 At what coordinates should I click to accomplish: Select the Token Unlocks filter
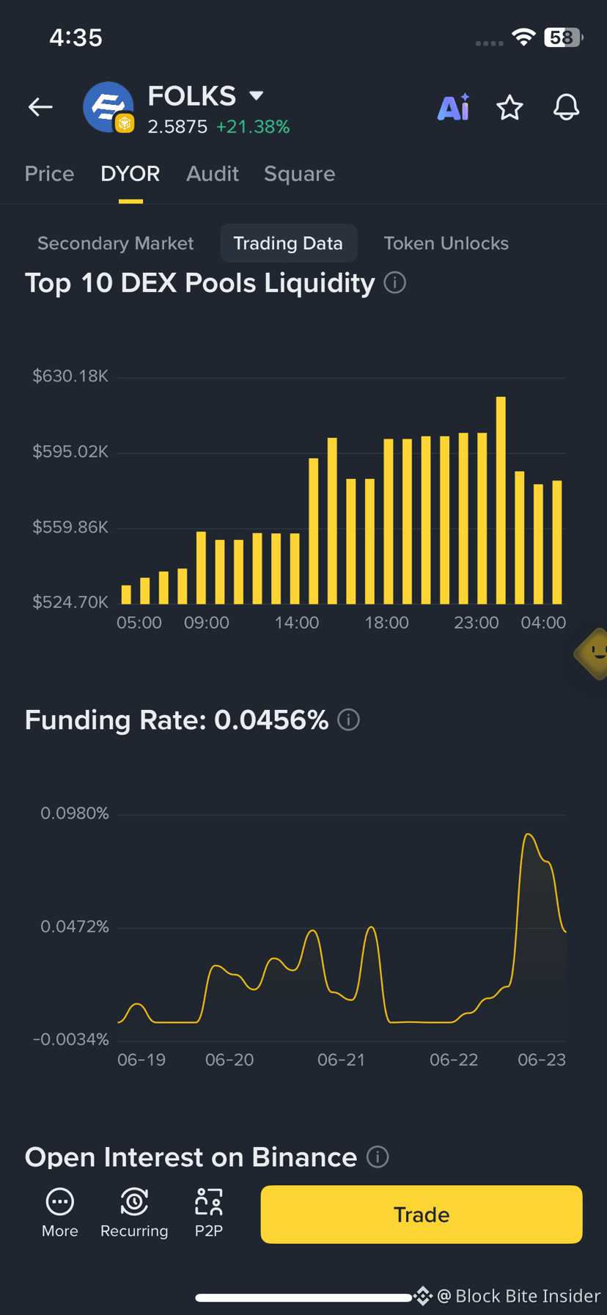[446, 243]
